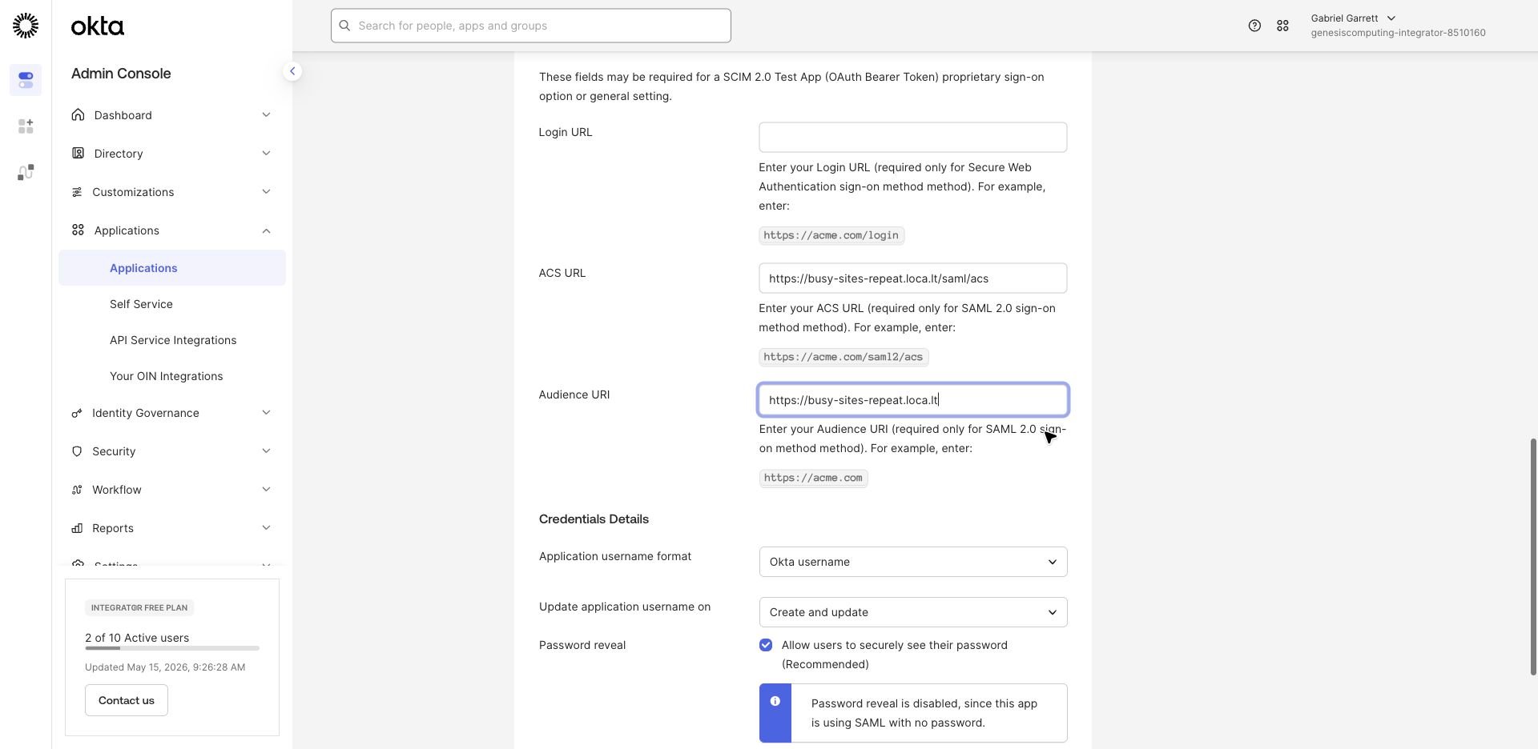Expand the Reports menu chevron
Viewport: 1538px width, 749px height.
(x=266, y=528)
